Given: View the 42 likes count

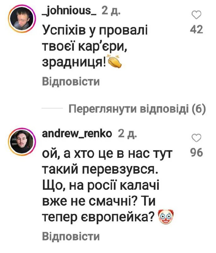Looking at the screenshot, I should pos(196,30).
